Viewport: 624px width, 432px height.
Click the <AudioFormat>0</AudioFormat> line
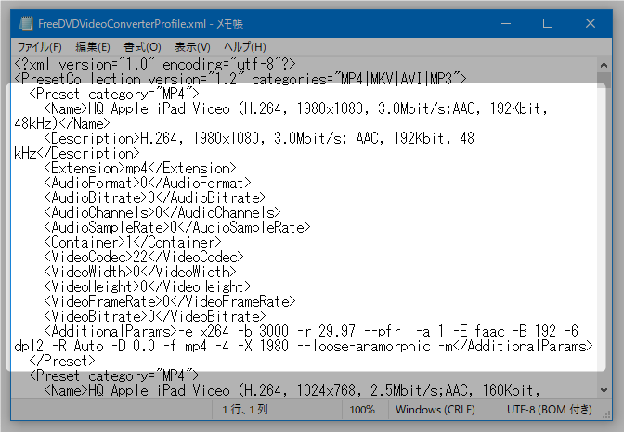[148, 184]
